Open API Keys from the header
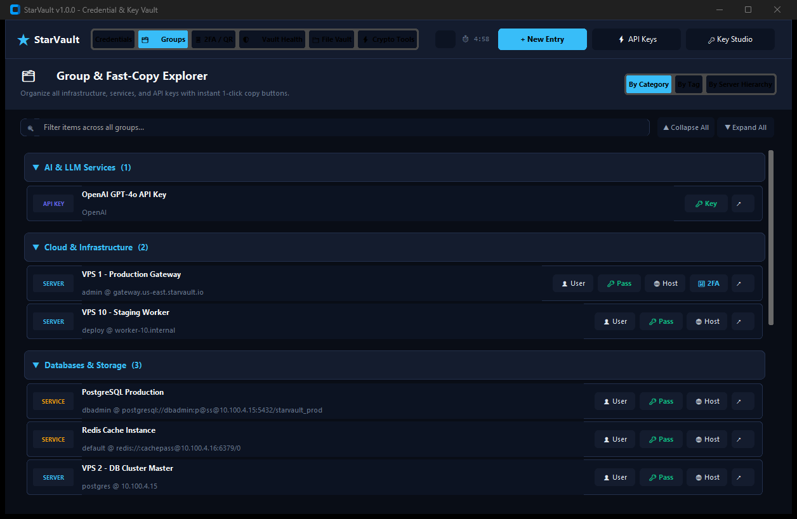 pos(636,39)
